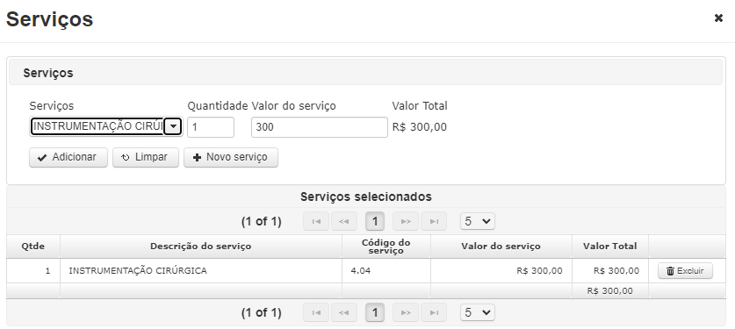Click the INSTRUMENTAÇÃO CIRÚRGICA table row
The width and height of the screenshot is (735, 329).
pyautogui.click(x=366, y=271)
